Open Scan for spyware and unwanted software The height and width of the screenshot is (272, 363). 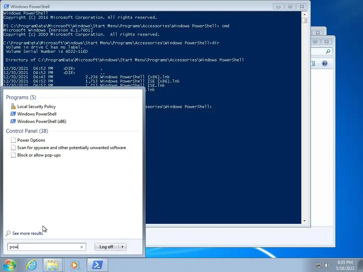68,148
